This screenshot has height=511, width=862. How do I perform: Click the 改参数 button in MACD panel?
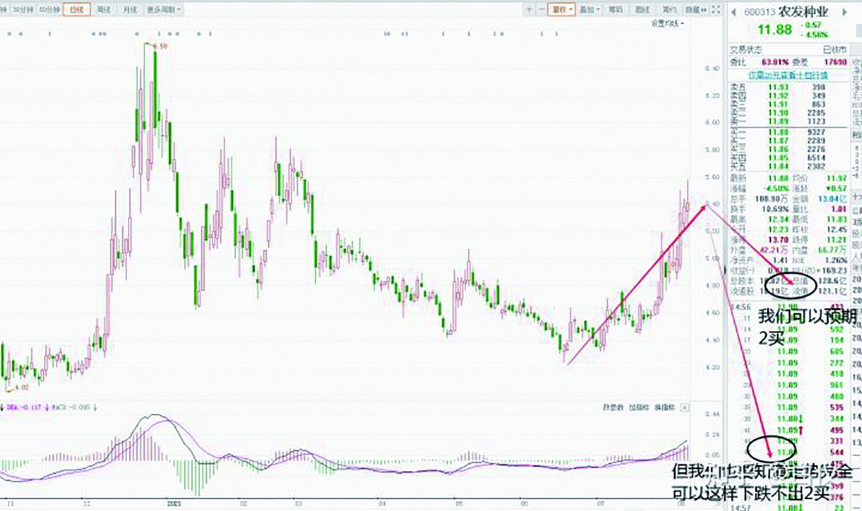[x=613, y=408]
